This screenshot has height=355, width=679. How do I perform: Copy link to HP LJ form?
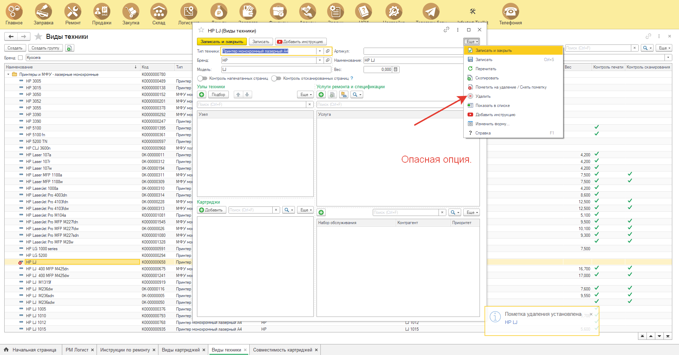(447, 30)
